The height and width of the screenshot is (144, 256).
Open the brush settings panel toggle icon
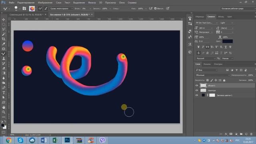(24, 8)
